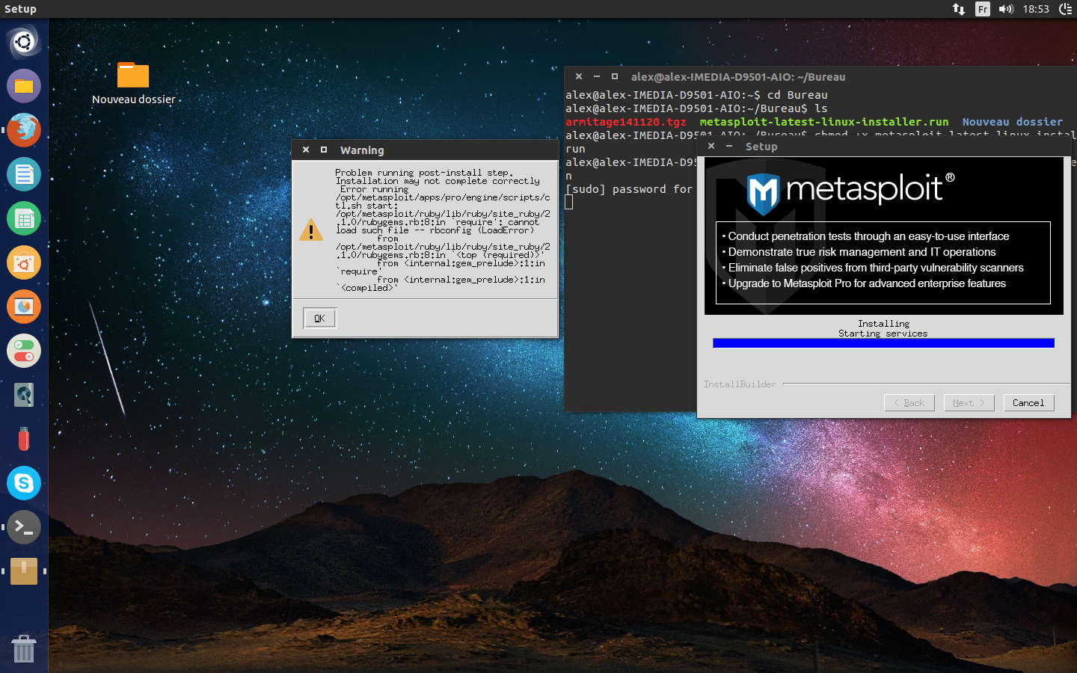Open the Nouveau dossier desktop folder

pyautogui.click(x=133, y=83)
